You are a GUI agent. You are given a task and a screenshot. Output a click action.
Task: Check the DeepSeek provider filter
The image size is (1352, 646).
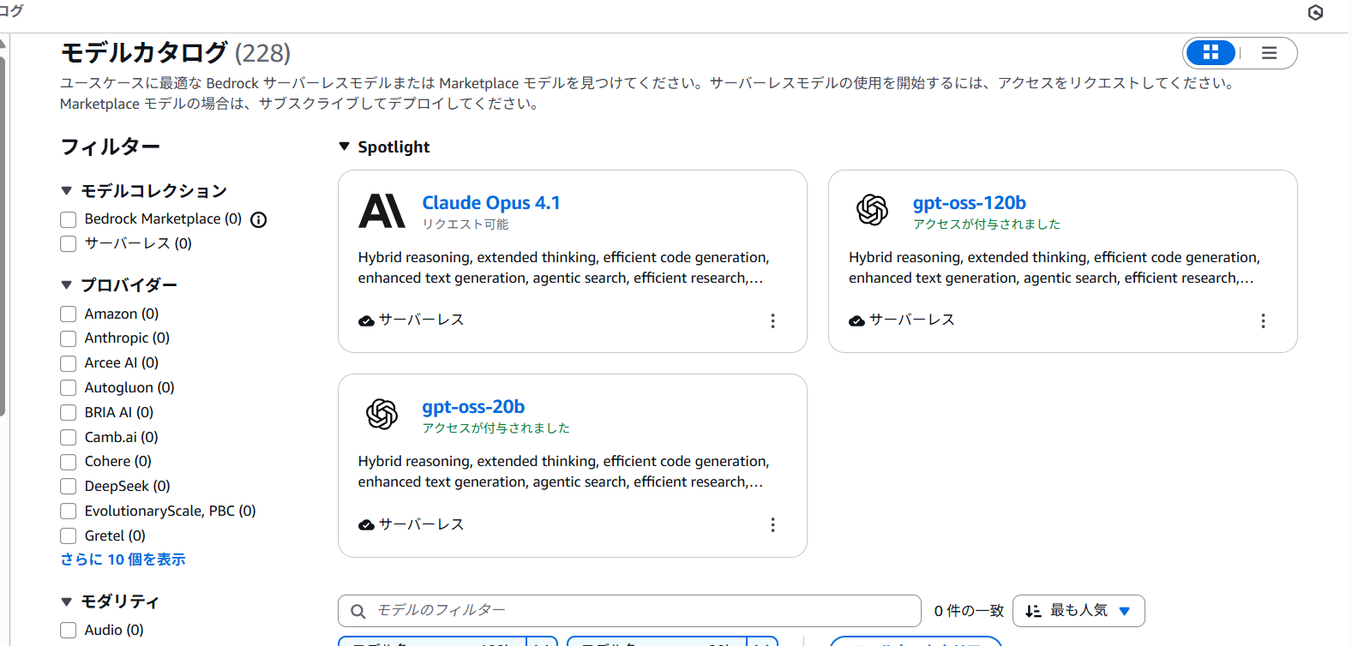(x=69, y=487)
